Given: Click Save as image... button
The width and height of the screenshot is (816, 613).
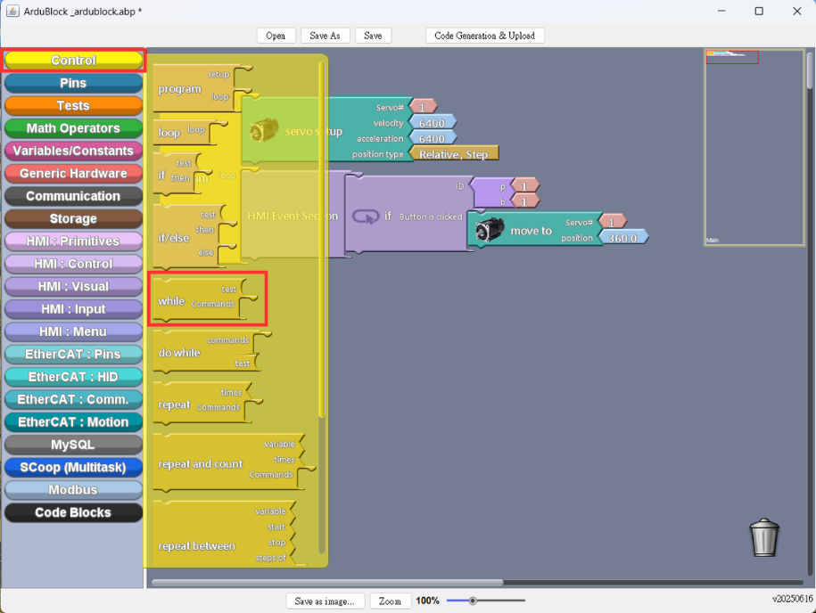Looking at the screenshot, I should pos(326,601).
